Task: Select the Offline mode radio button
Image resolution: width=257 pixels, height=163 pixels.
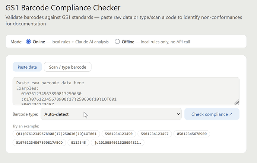Action: pos(117,42)
